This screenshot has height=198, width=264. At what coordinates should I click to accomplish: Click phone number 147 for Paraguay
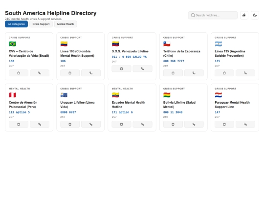(218, 112)
